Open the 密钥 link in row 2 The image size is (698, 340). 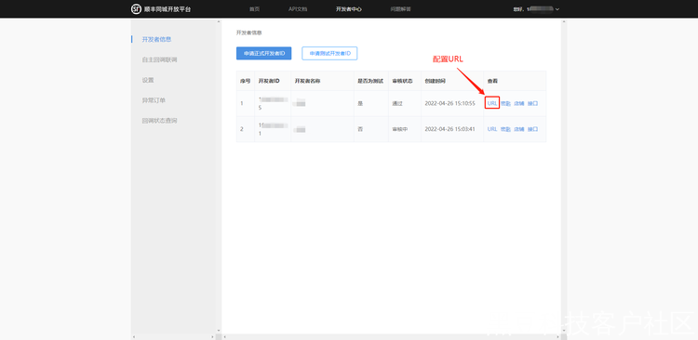pos(505,129)
